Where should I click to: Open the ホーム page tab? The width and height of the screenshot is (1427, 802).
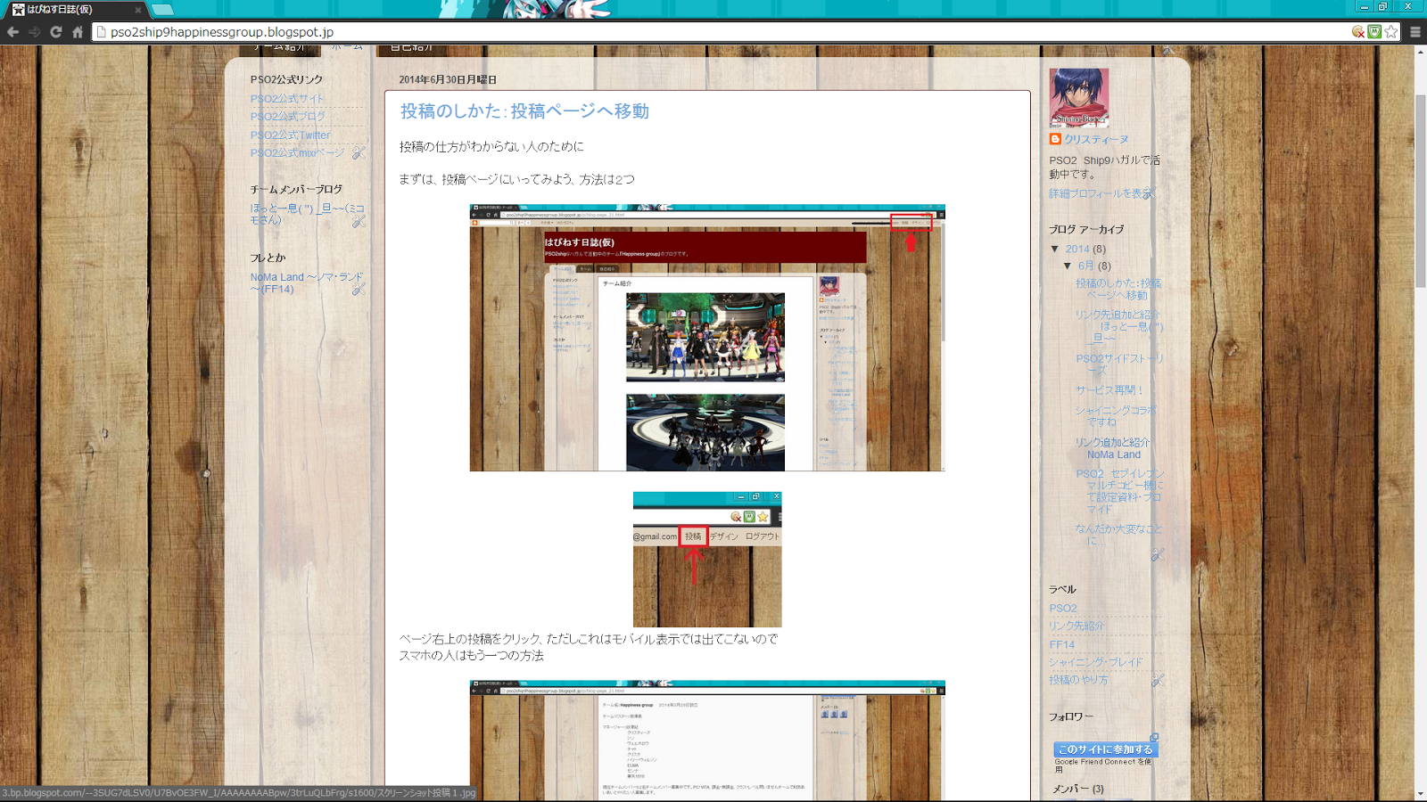[x=346, y=48]
